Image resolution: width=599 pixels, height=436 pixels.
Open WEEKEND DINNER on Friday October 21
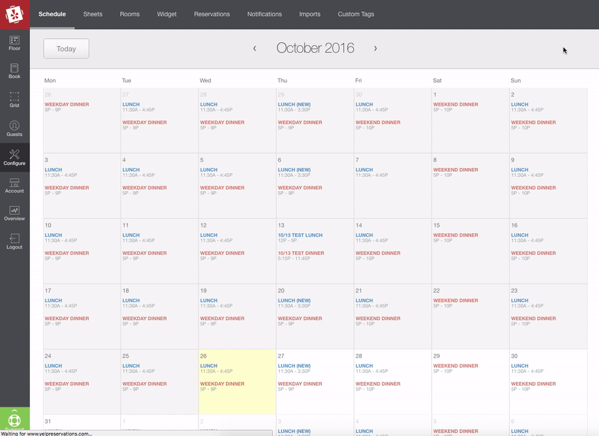(x=378, y=318)
